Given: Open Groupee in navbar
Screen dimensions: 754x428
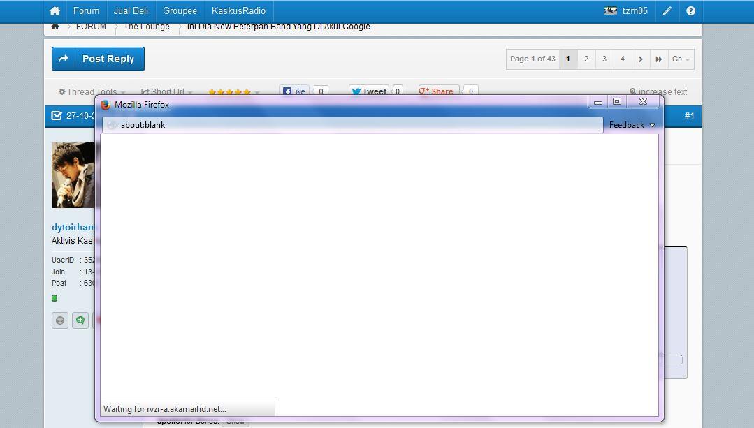Looking at the screenshot, I should (180, 10).
